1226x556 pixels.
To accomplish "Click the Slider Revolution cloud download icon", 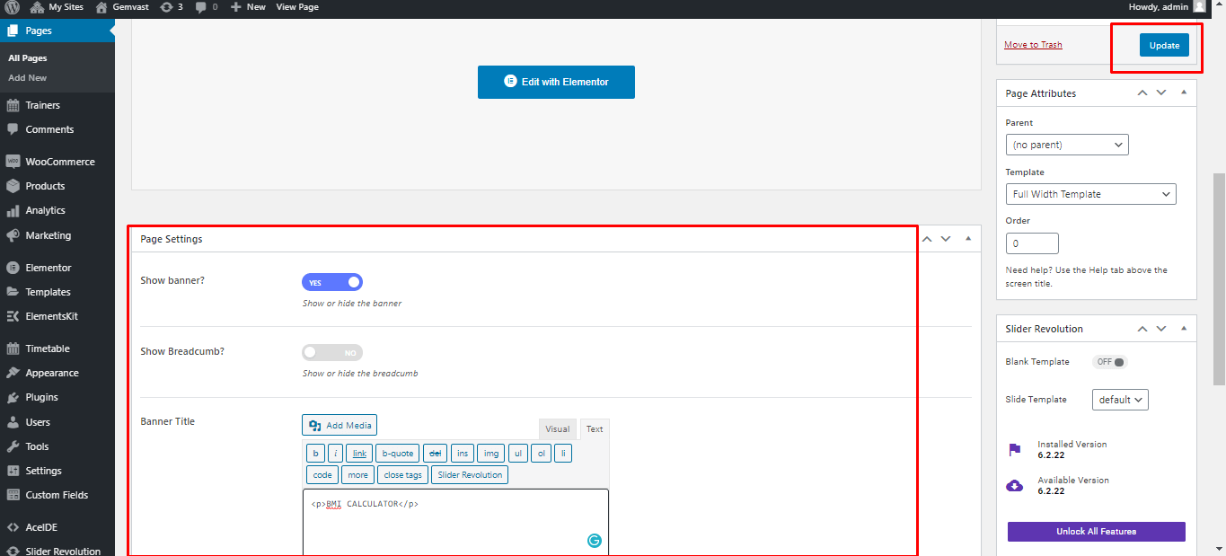I will 1014,486.
